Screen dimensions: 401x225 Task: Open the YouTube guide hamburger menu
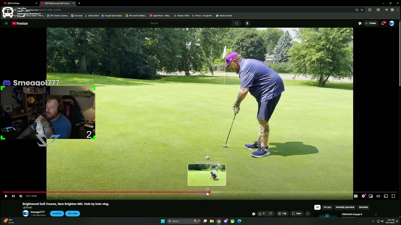pos(6,23)
